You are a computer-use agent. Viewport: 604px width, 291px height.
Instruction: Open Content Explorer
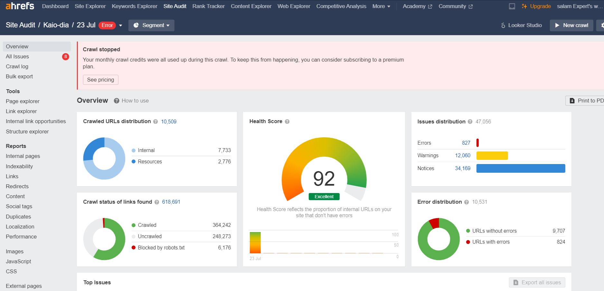point(251,6)
